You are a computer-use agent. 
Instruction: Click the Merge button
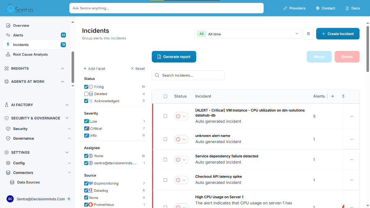(319, 57)
